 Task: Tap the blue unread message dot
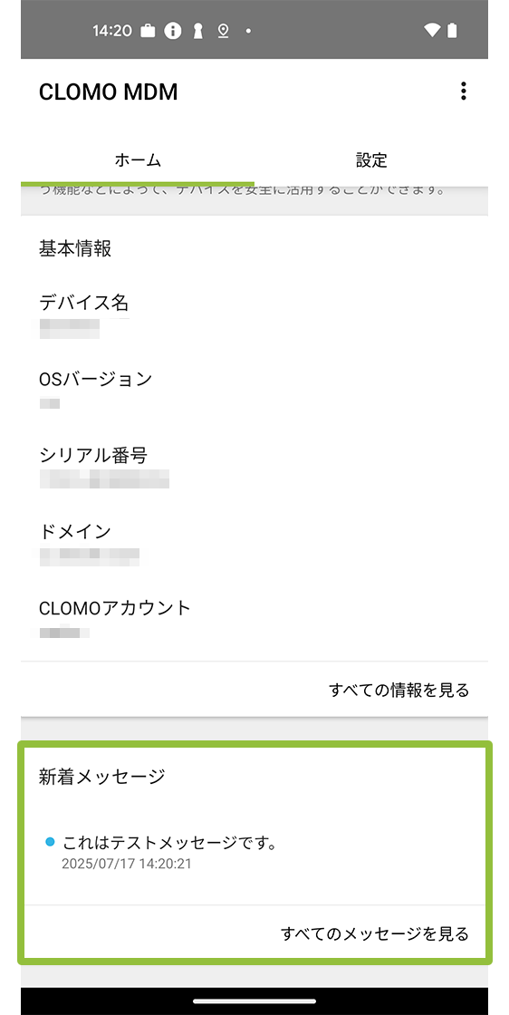(x=51, y=842)
